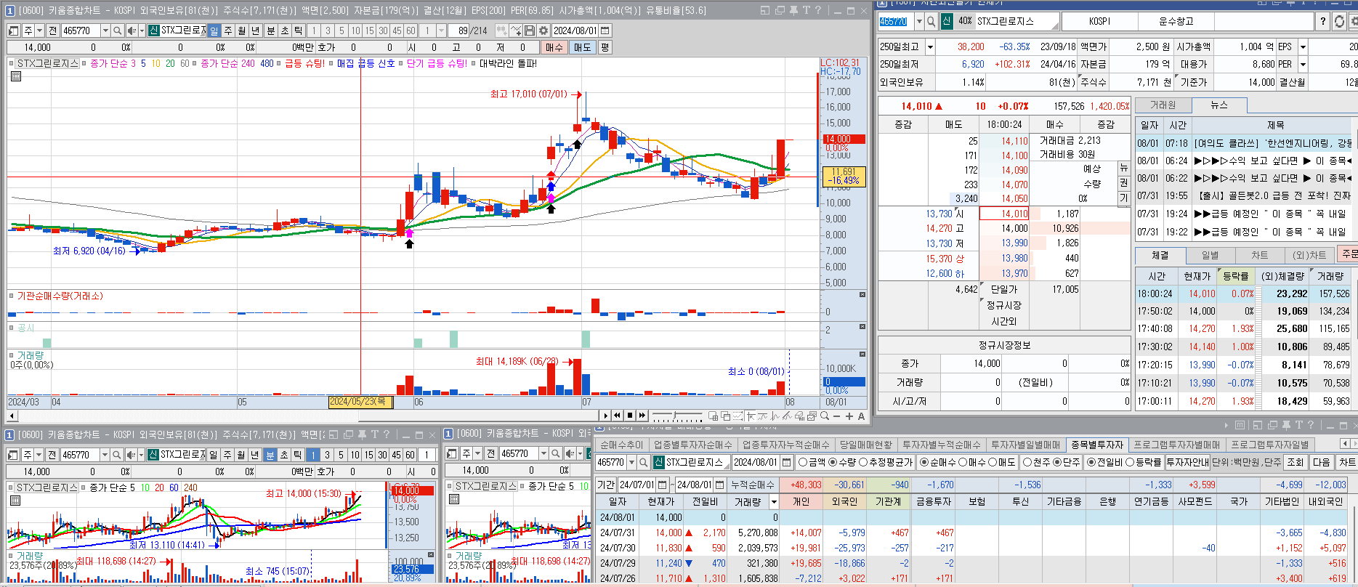The height and width of the screenshot is (587, 1358).
Task: Select the 추정평균가 radio button
Action: pos(863,462)
